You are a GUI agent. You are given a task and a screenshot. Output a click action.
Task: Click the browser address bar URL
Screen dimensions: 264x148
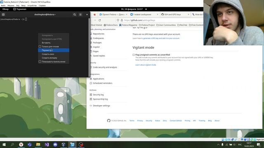pyautogui.click(x=139, y=20)
